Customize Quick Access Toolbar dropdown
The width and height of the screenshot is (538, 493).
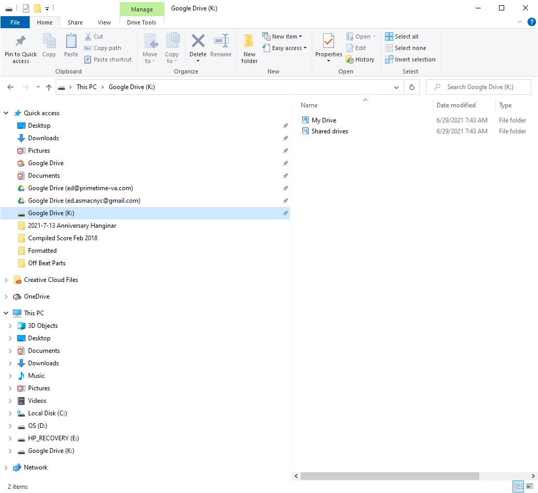[47, 8]
